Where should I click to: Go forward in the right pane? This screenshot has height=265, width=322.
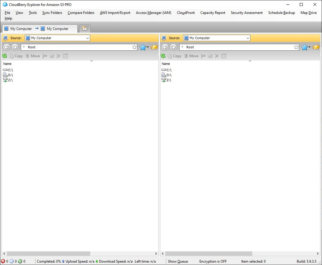point(173,47)
